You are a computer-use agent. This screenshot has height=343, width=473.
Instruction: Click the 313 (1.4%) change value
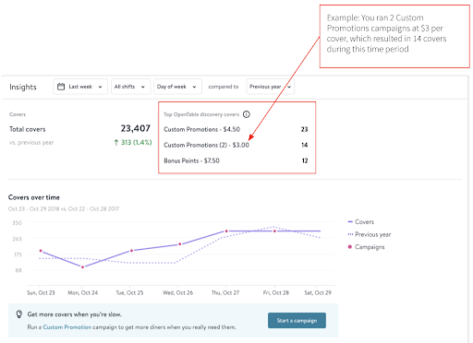click(x=133, y=142)
